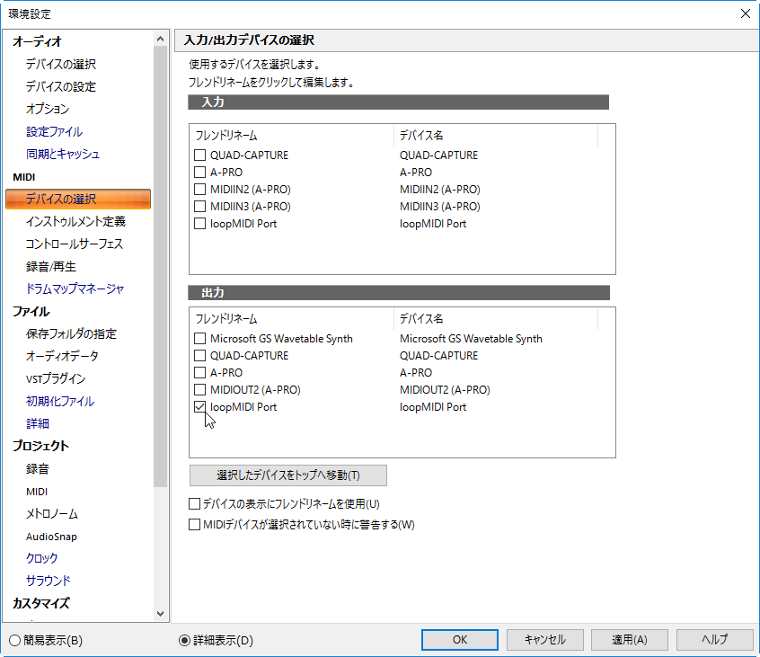This screenshot has height=657, width=760.
Task: Open オーディオデータ page
Action: click(62, 357)
